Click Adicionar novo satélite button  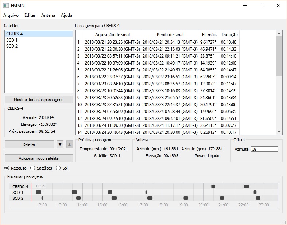click(x=39, y=158)
